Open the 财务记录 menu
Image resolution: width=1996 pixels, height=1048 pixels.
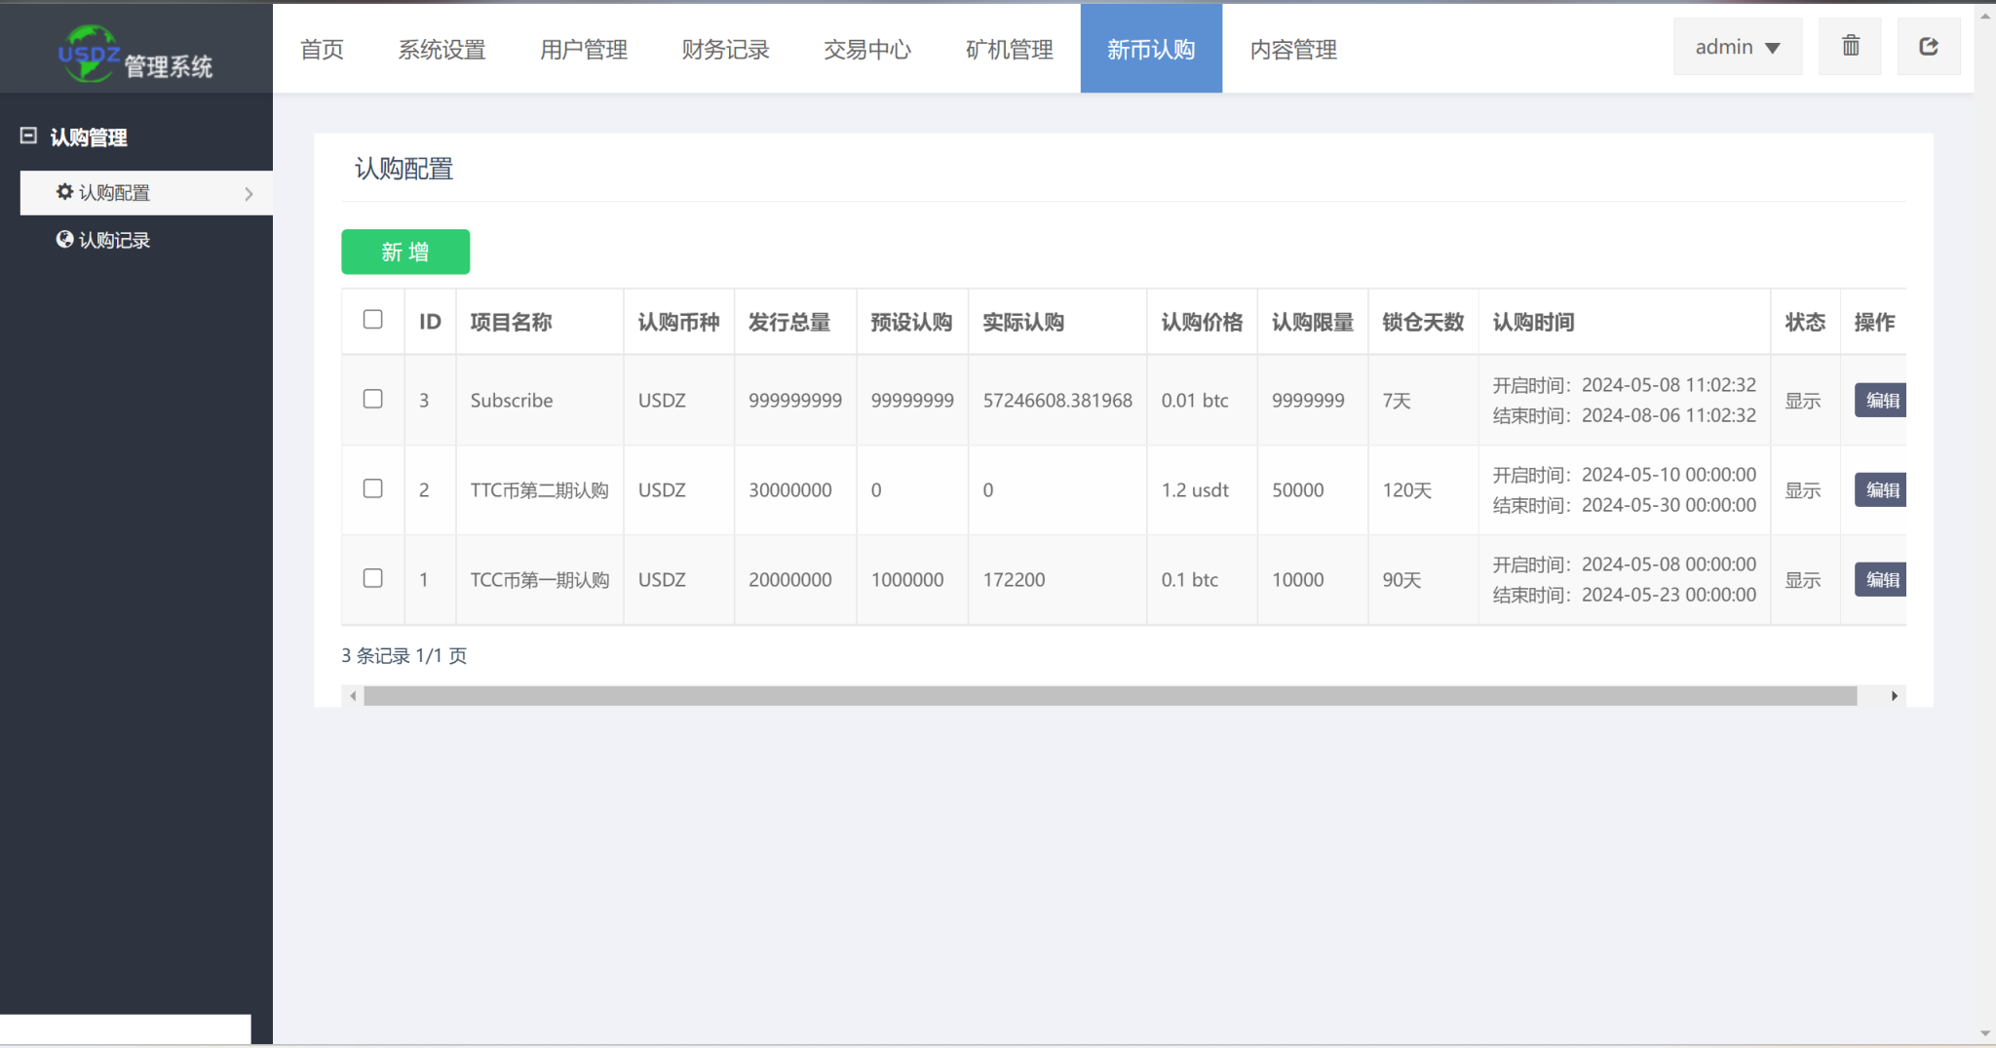point(725,50)
